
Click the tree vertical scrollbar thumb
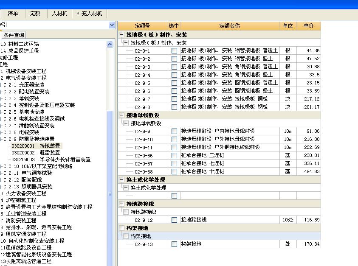(110, 189)
